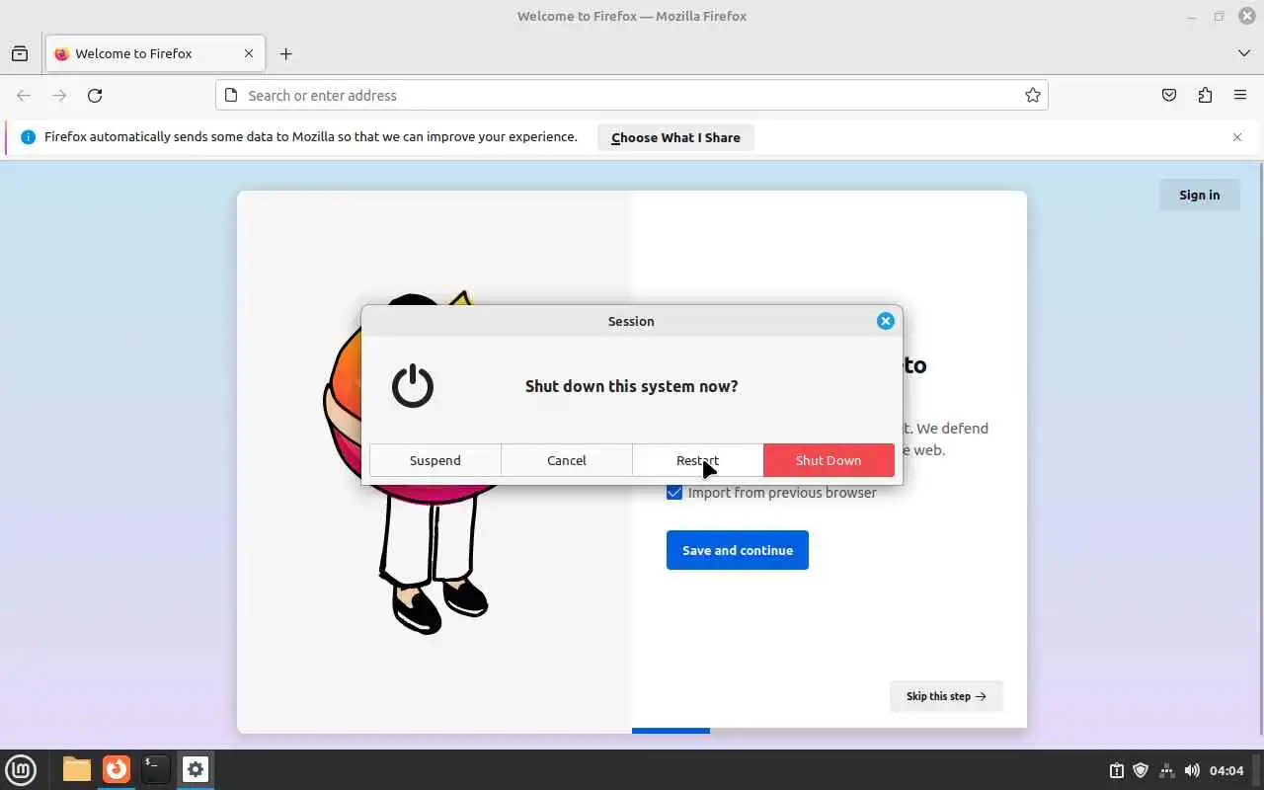Select the Welcome to Firefox tab

(155, 53)
